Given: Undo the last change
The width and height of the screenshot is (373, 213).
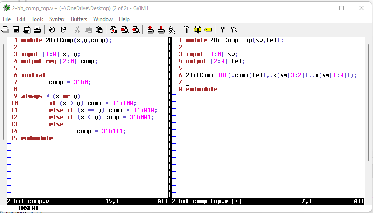Looking at the screenshot, I should tap(52, 30).
